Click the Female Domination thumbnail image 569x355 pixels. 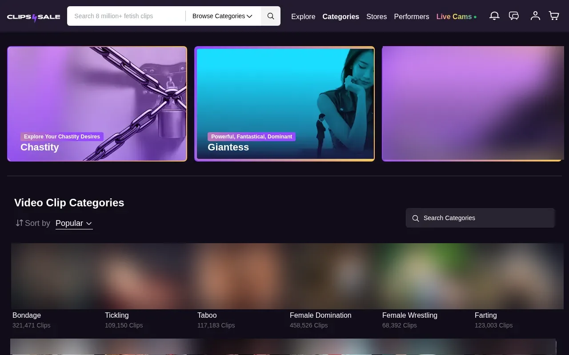333,276
